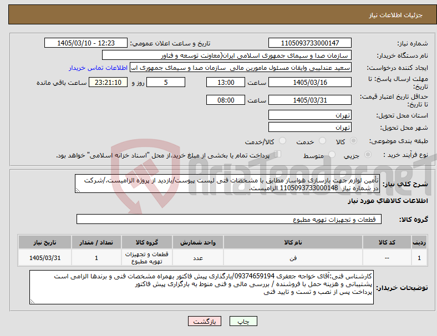Click the deadline time 13:00 field
The image size is (437, 336).
(226, 82)
